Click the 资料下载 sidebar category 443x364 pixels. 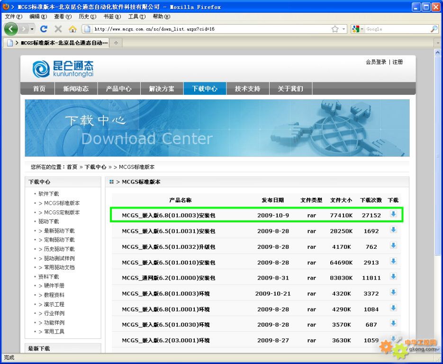[x=49, y=277]
